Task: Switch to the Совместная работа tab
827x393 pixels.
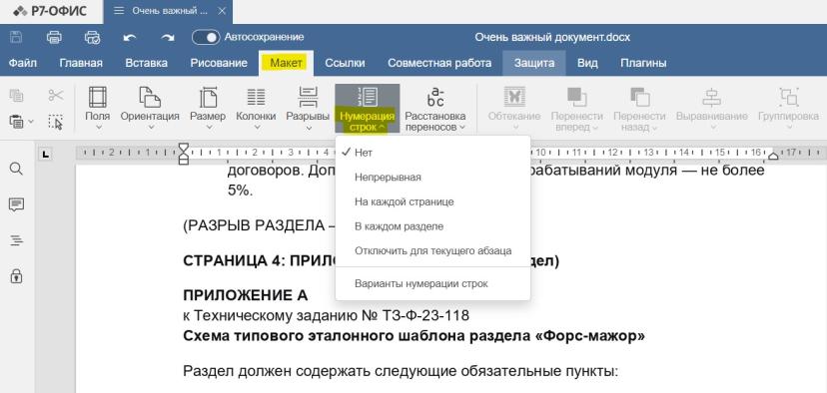Action: point(439,63)
